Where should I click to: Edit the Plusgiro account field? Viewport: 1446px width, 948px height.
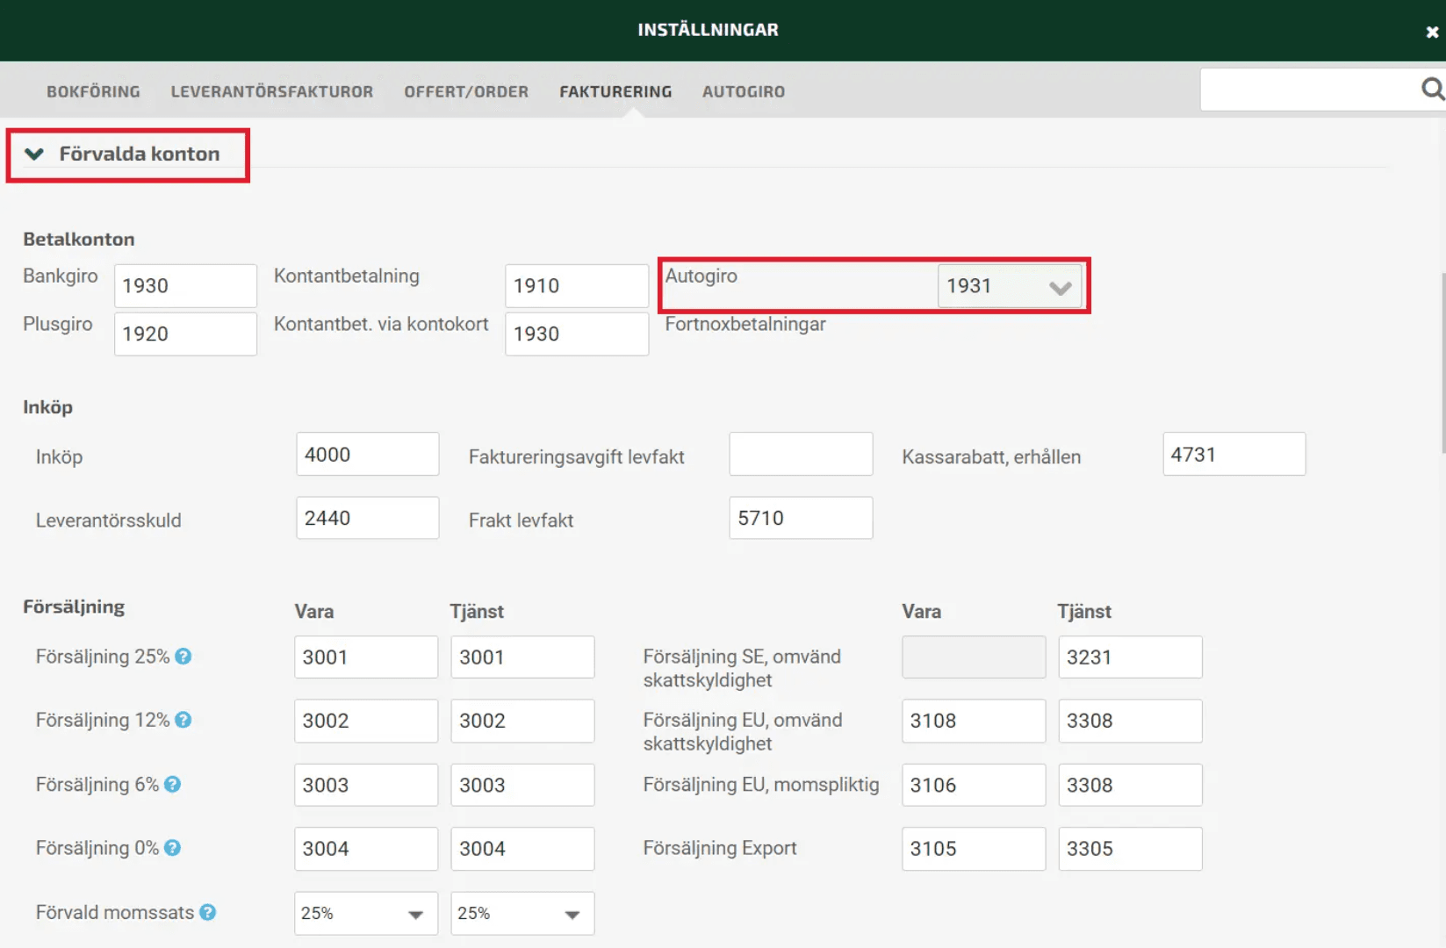(185, 334)
